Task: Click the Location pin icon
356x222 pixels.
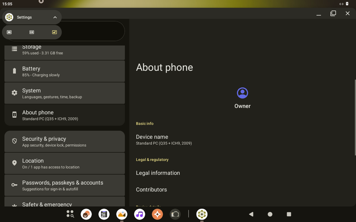Action: [x=14, y=163]
